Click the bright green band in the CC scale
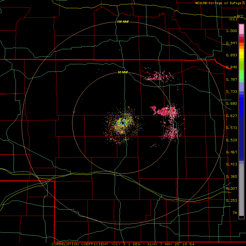 click(241, 75)
